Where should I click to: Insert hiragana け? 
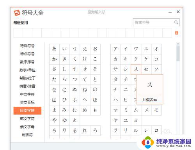pos(85,59)
